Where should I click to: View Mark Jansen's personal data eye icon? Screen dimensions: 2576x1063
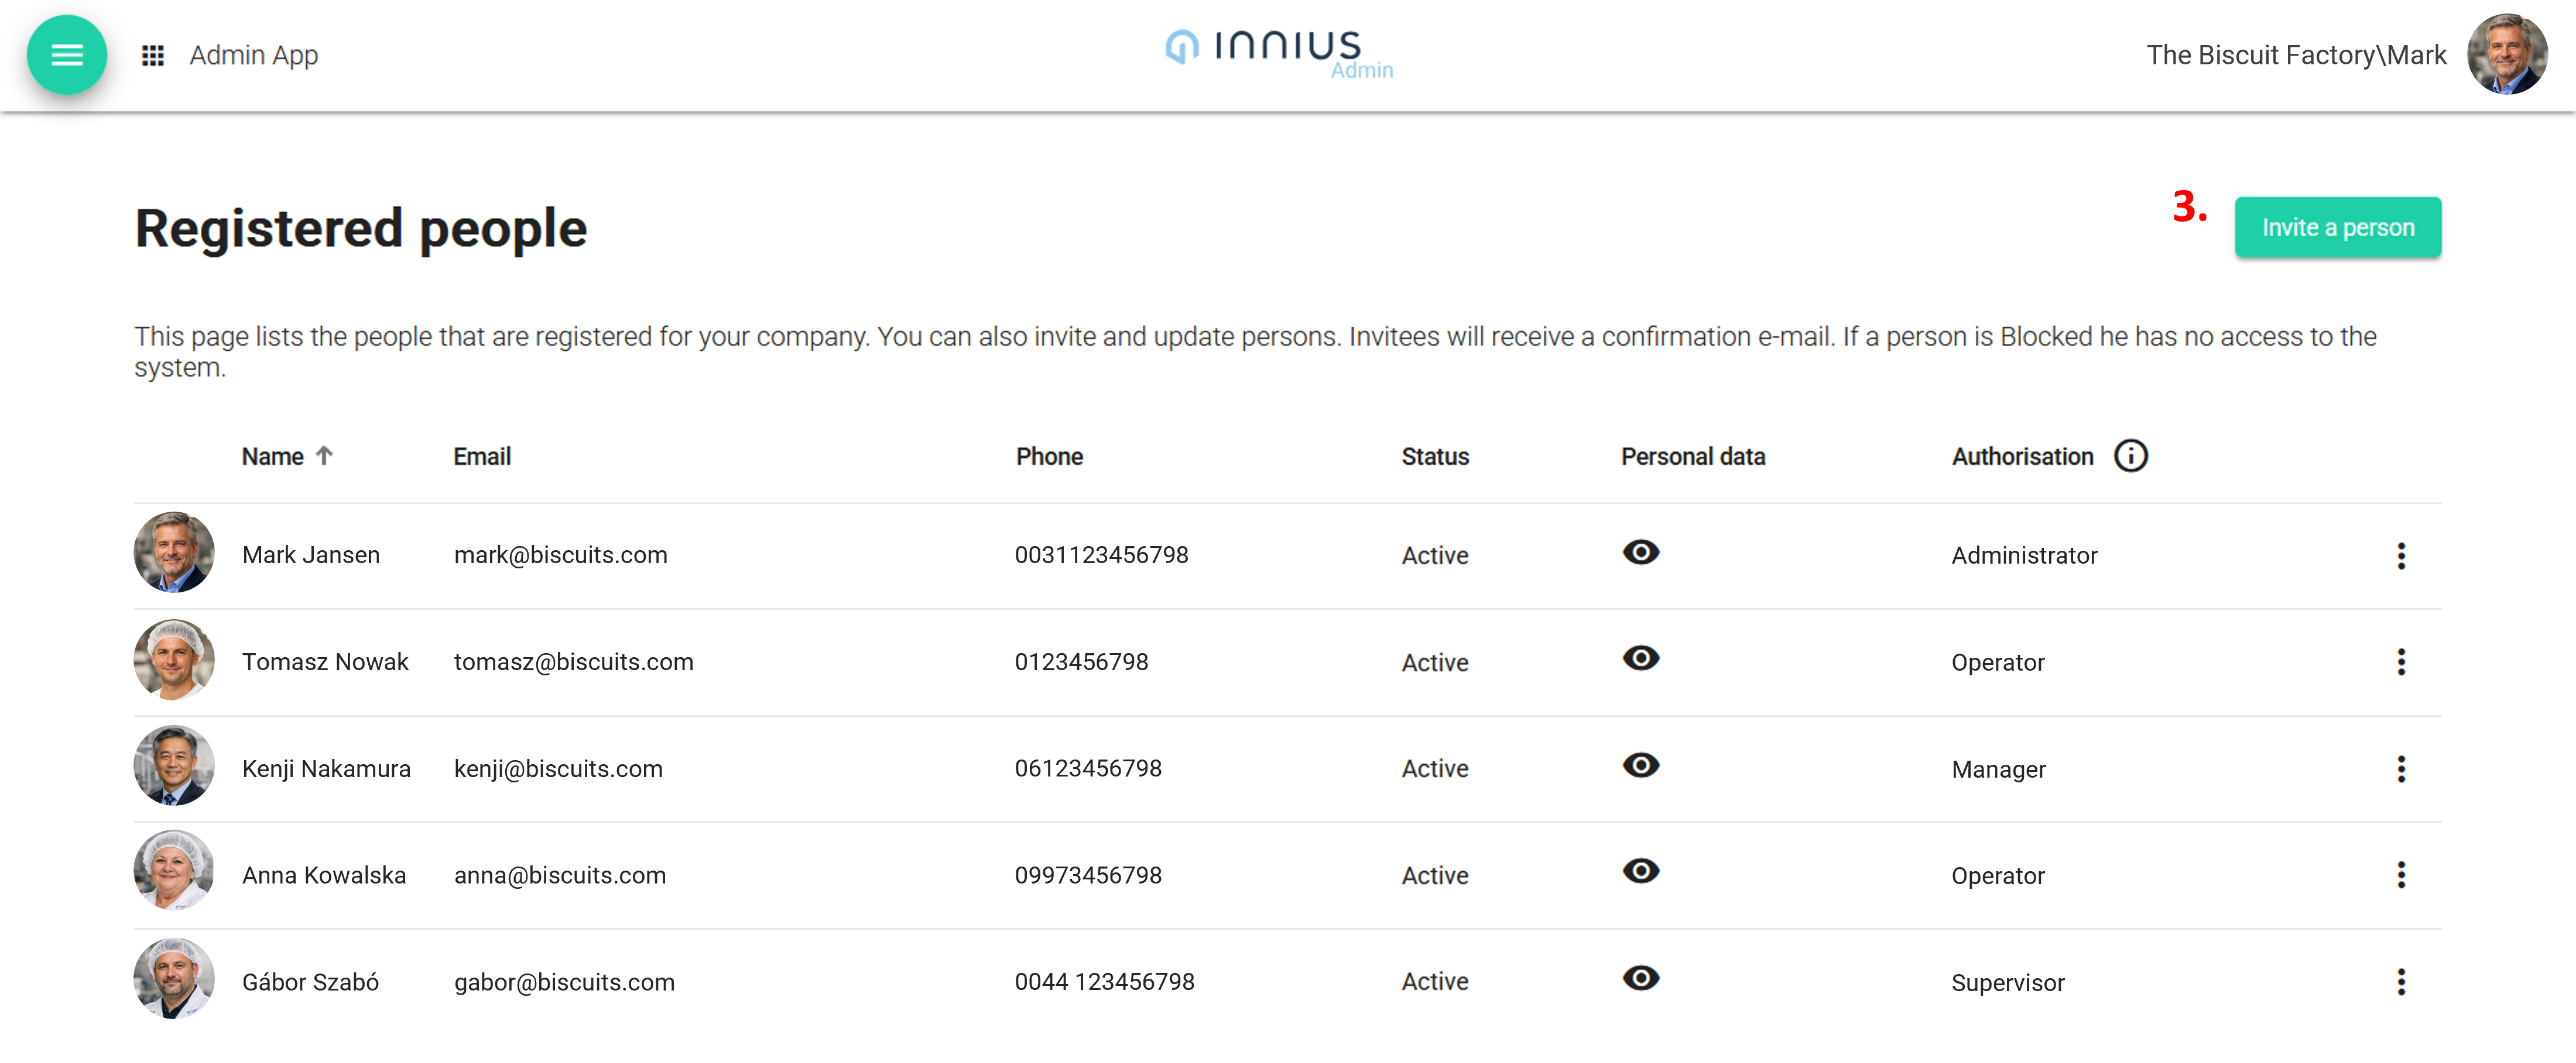click(x=1640, y=553)
